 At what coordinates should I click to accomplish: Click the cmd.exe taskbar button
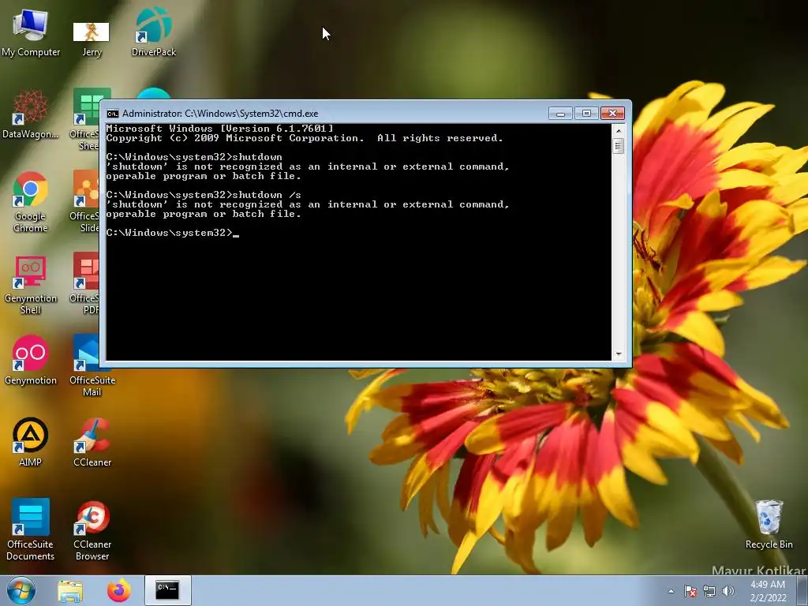(167, 590)
